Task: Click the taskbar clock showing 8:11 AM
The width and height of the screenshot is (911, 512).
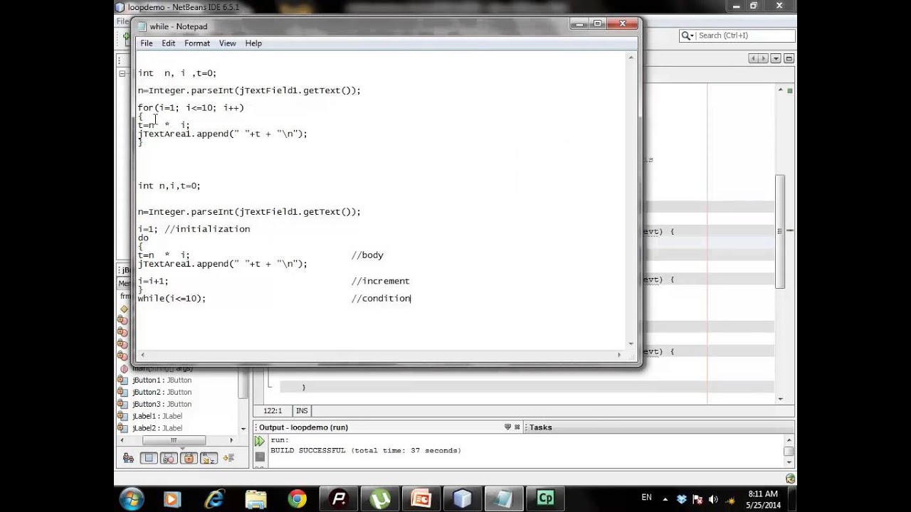Action: click(763, 499)
